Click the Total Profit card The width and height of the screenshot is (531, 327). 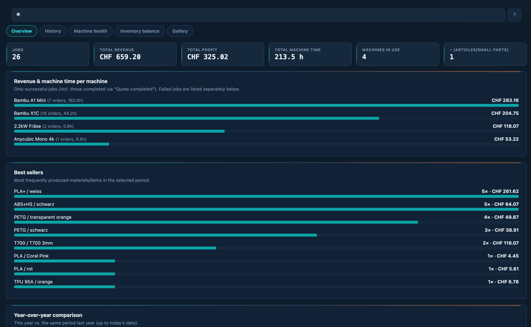[x=223, y=54]
